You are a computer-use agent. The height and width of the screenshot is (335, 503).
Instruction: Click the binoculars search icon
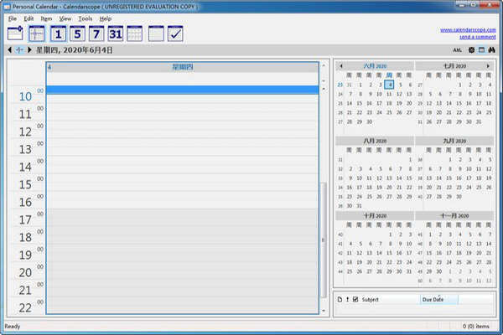pyautogui.click(x=494, y=50)
